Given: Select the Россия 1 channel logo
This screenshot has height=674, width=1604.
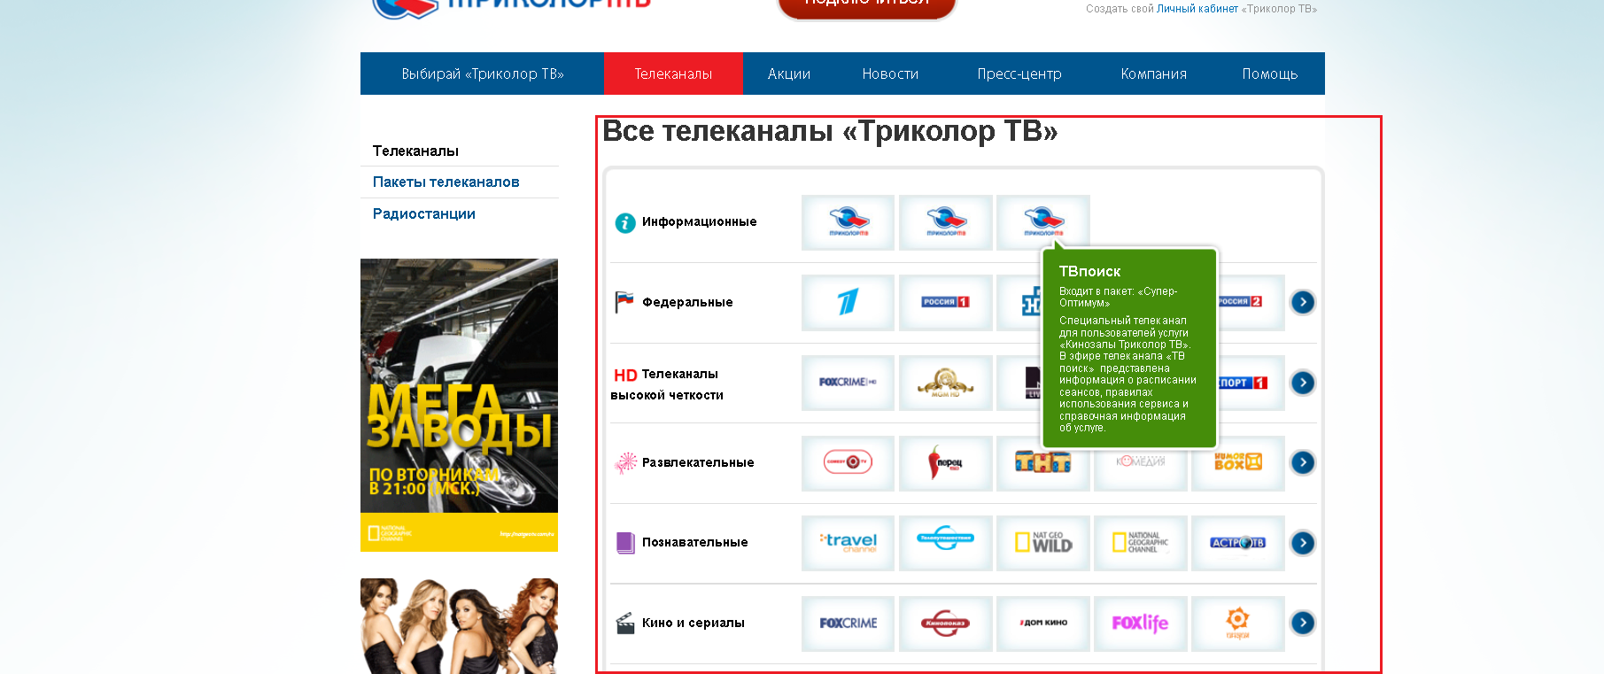Looking at the screenshot, I should (x=945, y=303).
